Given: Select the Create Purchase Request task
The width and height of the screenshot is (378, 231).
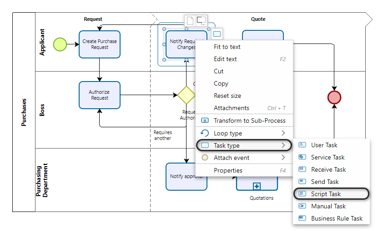Looking at the screenshot, I should click(x=100, y=44).
